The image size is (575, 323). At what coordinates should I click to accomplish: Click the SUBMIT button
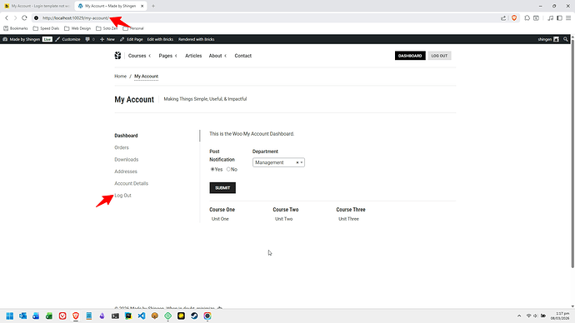(x=222, y=188)
